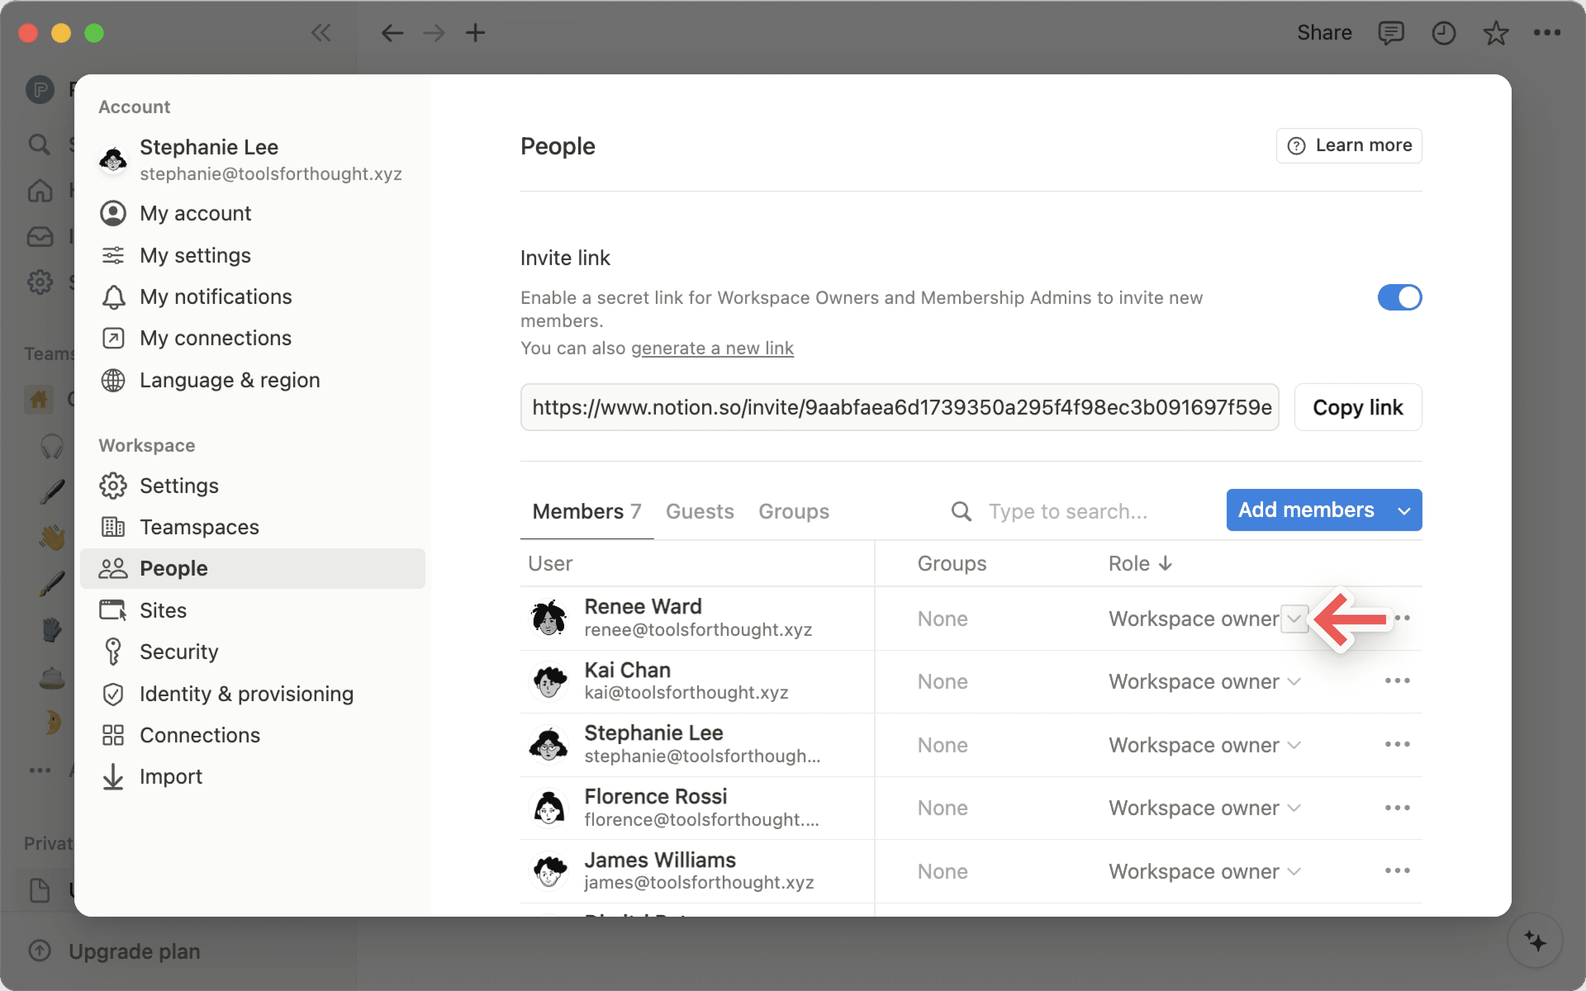Switch to the Groups tab
This screenshot has height=991, width=1586.
pyautogui.click(x=794, y=511)
